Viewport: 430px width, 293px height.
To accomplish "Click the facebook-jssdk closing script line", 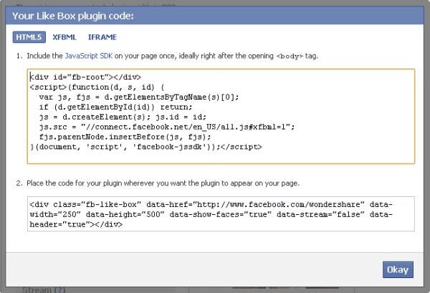I will tap(145, 147).
